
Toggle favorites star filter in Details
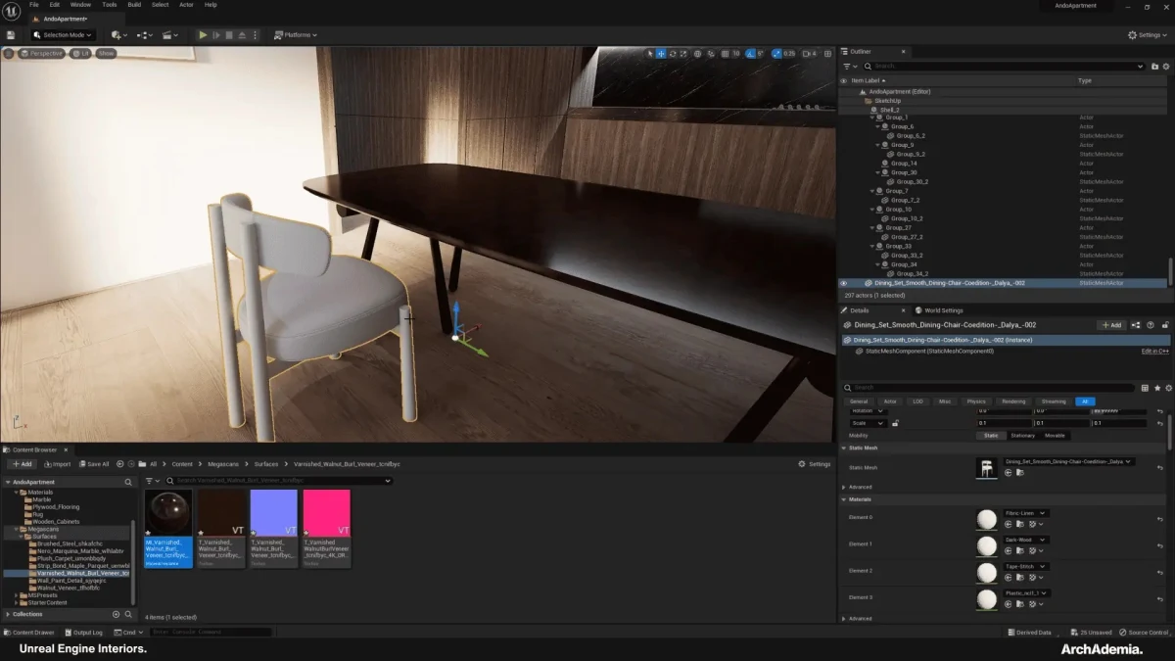[1157, 388]
